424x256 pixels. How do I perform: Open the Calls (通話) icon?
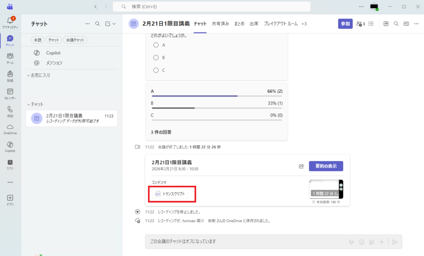(x=10, y=110)
